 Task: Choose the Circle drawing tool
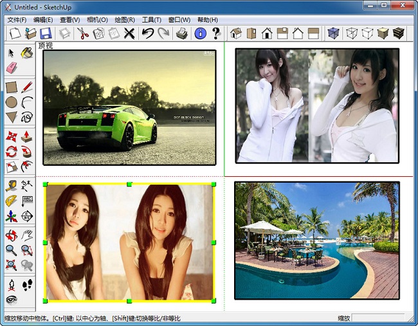(11, 102)
